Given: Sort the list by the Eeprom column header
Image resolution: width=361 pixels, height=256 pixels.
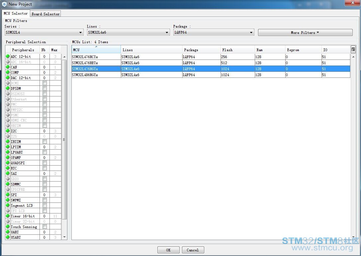Looking at the screenshot, I should (304, 50).
